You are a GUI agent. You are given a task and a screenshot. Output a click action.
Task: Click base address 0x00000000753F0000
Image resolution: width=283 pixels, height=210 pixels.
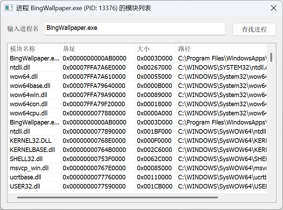click(x=94, y=159)
